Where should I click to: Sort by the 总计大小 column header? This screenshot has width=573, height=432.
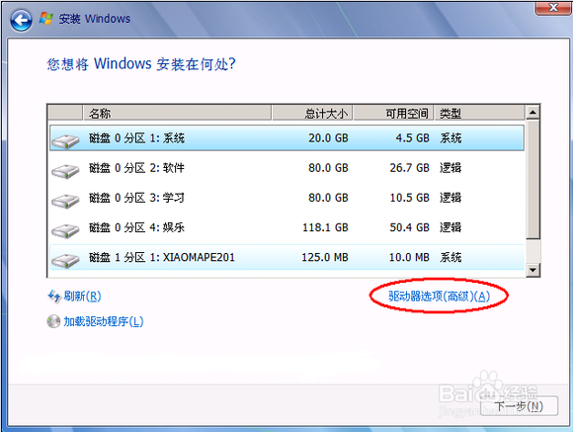point(312,113)
